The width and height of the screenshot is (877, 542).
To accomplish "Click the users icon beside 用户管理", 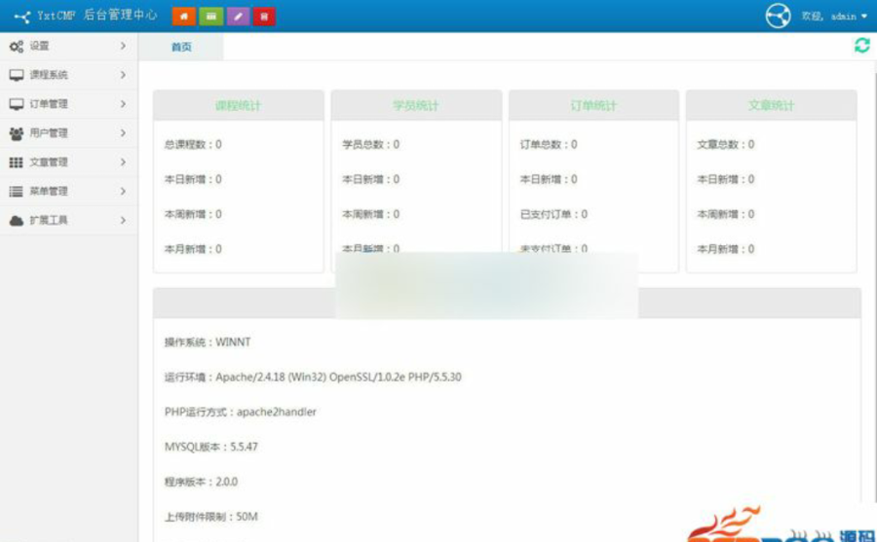I will (17, 133).
